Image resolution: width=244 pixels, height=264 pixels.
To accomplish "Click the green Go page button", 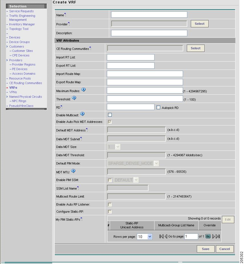I will (208, 236).
